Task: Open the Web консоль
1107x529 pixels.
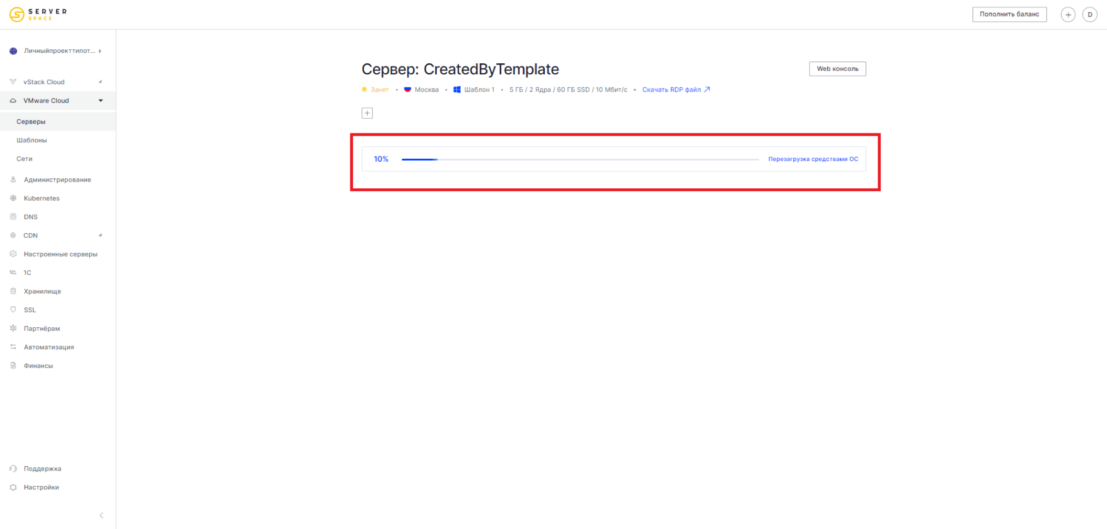Action: [x=837, y=69]
